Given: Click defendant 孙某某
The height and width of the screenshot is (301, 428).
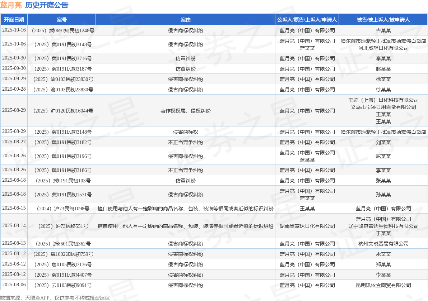Looking at the screenshot, I should (383, 195).
